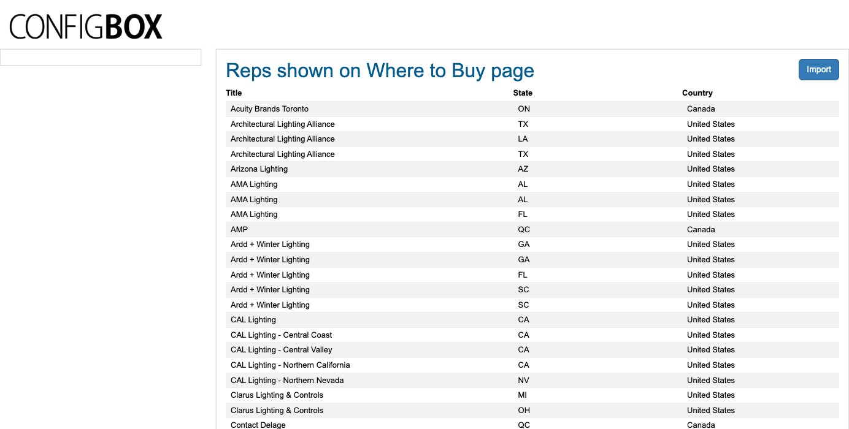Open CAL Lighting - Central Coast entry
The height and width of the screenshot is (429, 849).
281,335
